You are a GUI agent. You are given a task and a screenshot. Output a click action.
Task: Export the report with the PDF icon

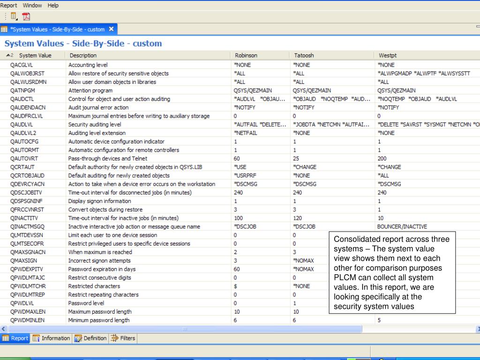pos(26,16)
